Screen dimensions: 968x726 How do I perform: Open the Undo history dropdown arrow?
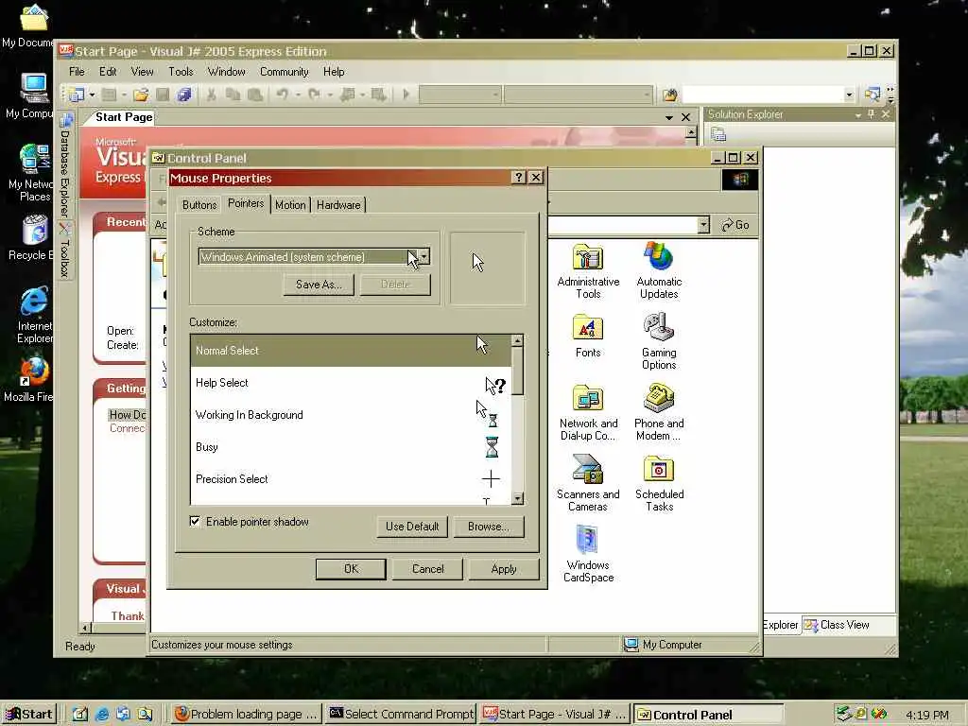point(297,95)
